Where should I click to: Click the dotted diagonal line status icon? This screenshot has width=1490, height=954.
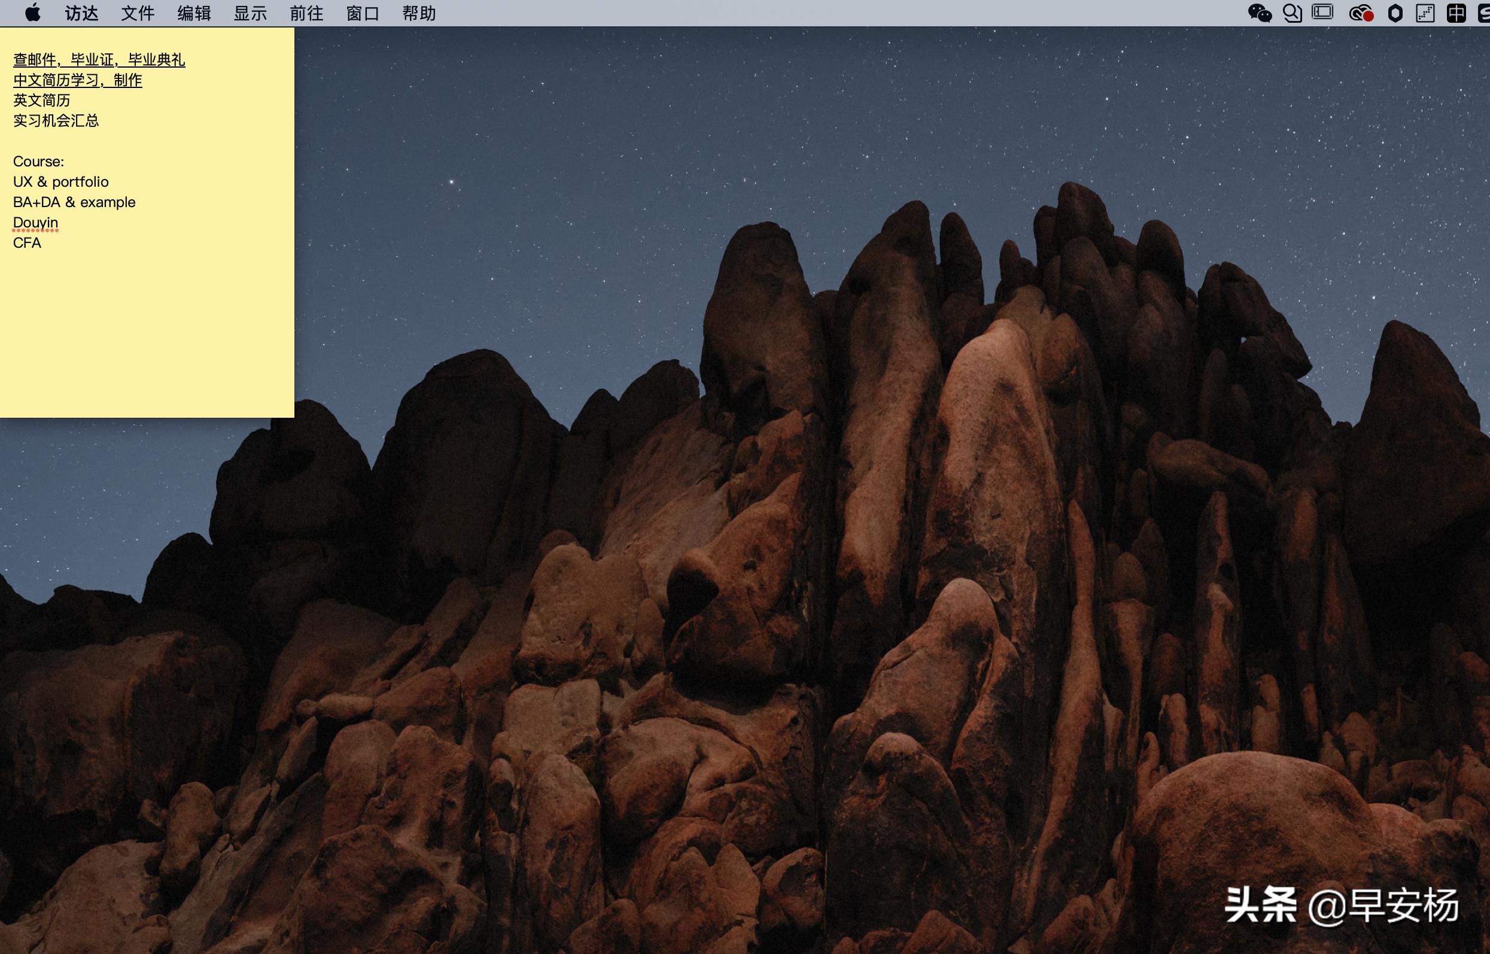tap(1425, 13)
